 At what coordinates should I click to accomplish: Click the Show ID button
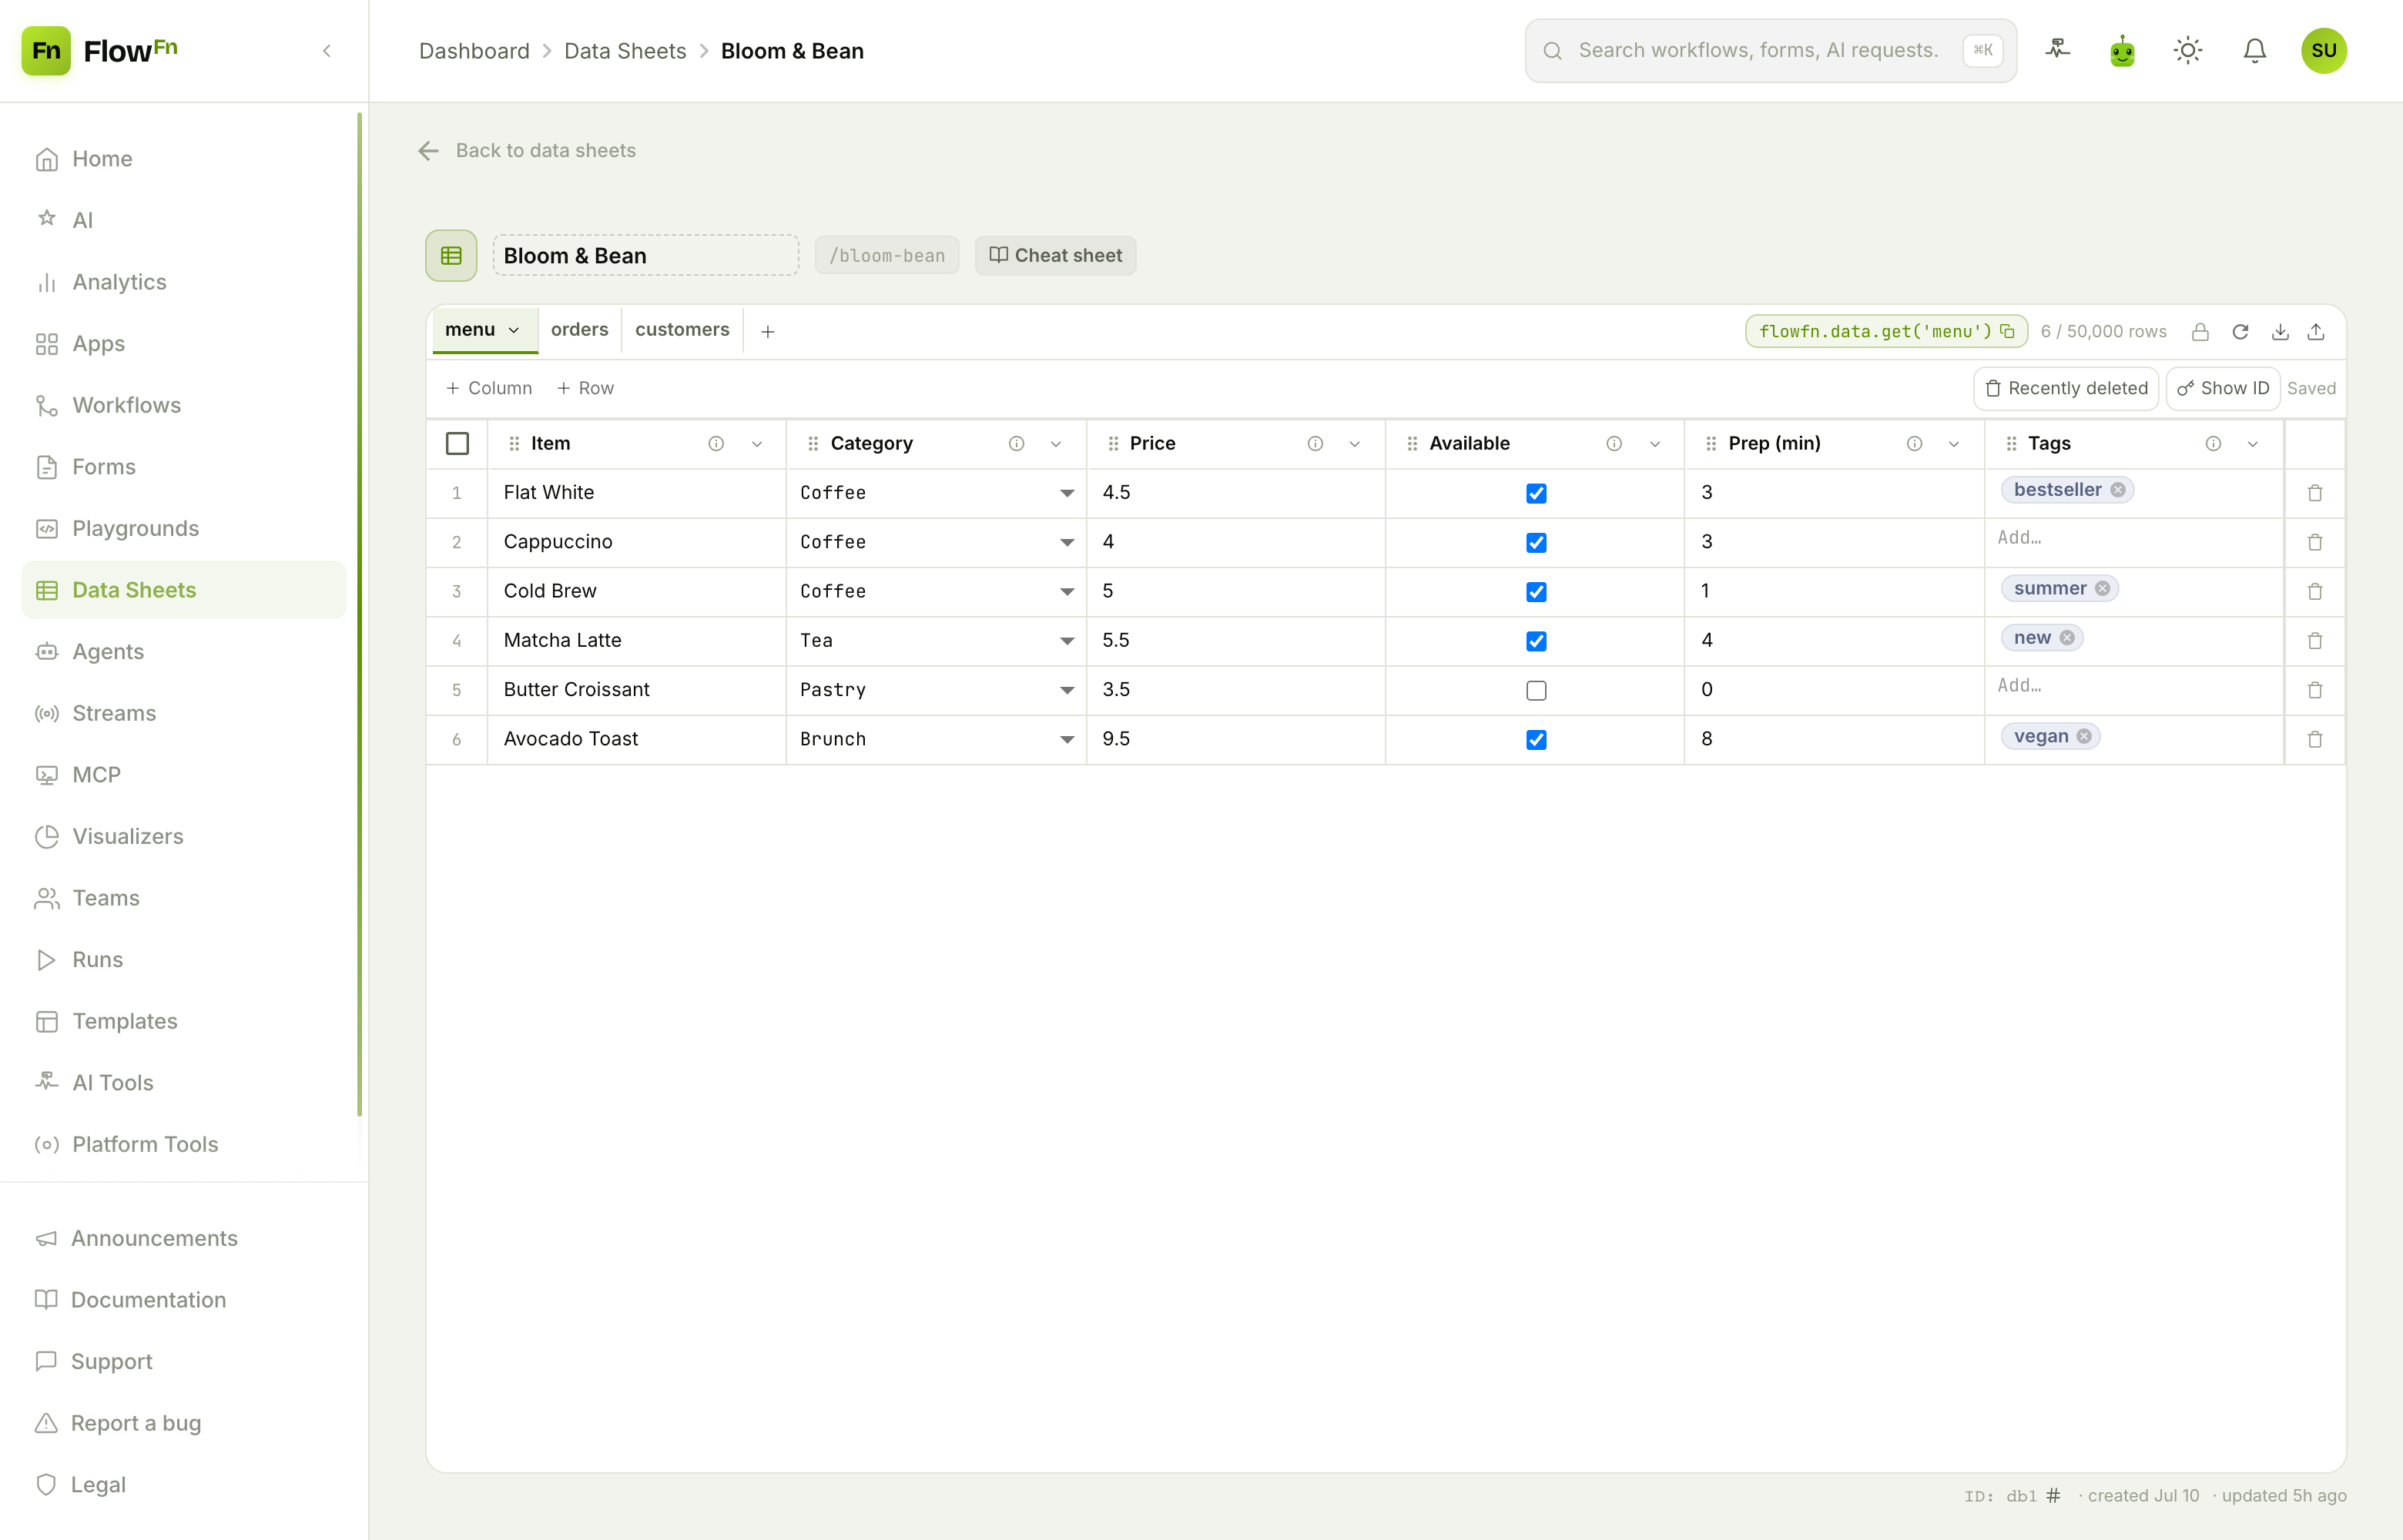coord(2223,388)
